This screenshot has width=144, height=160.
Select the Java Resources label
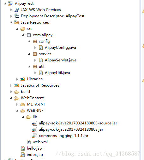35,22
